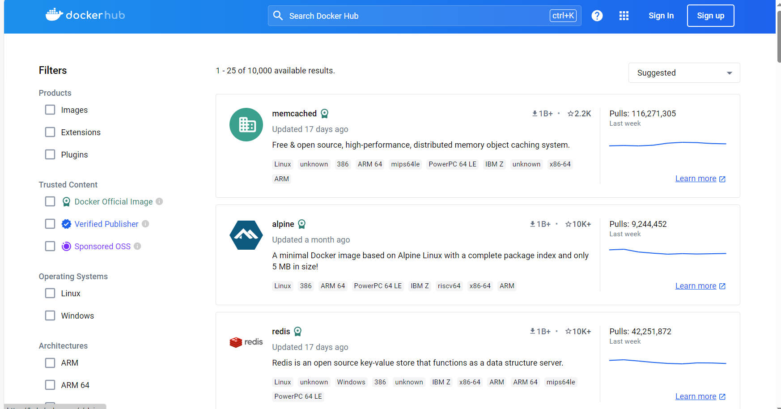
Task: Click the redis pulls trend chart
Action: pyautogui.click(x=668, y=362)
